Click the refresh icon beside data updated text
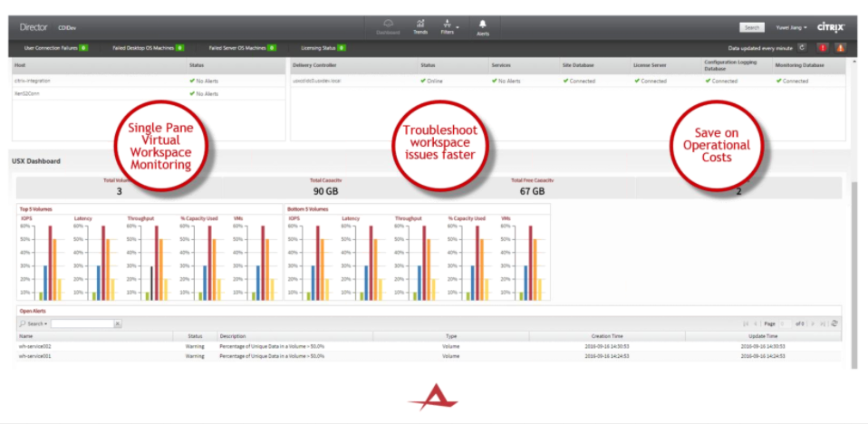868x424 pixels. 802,47
